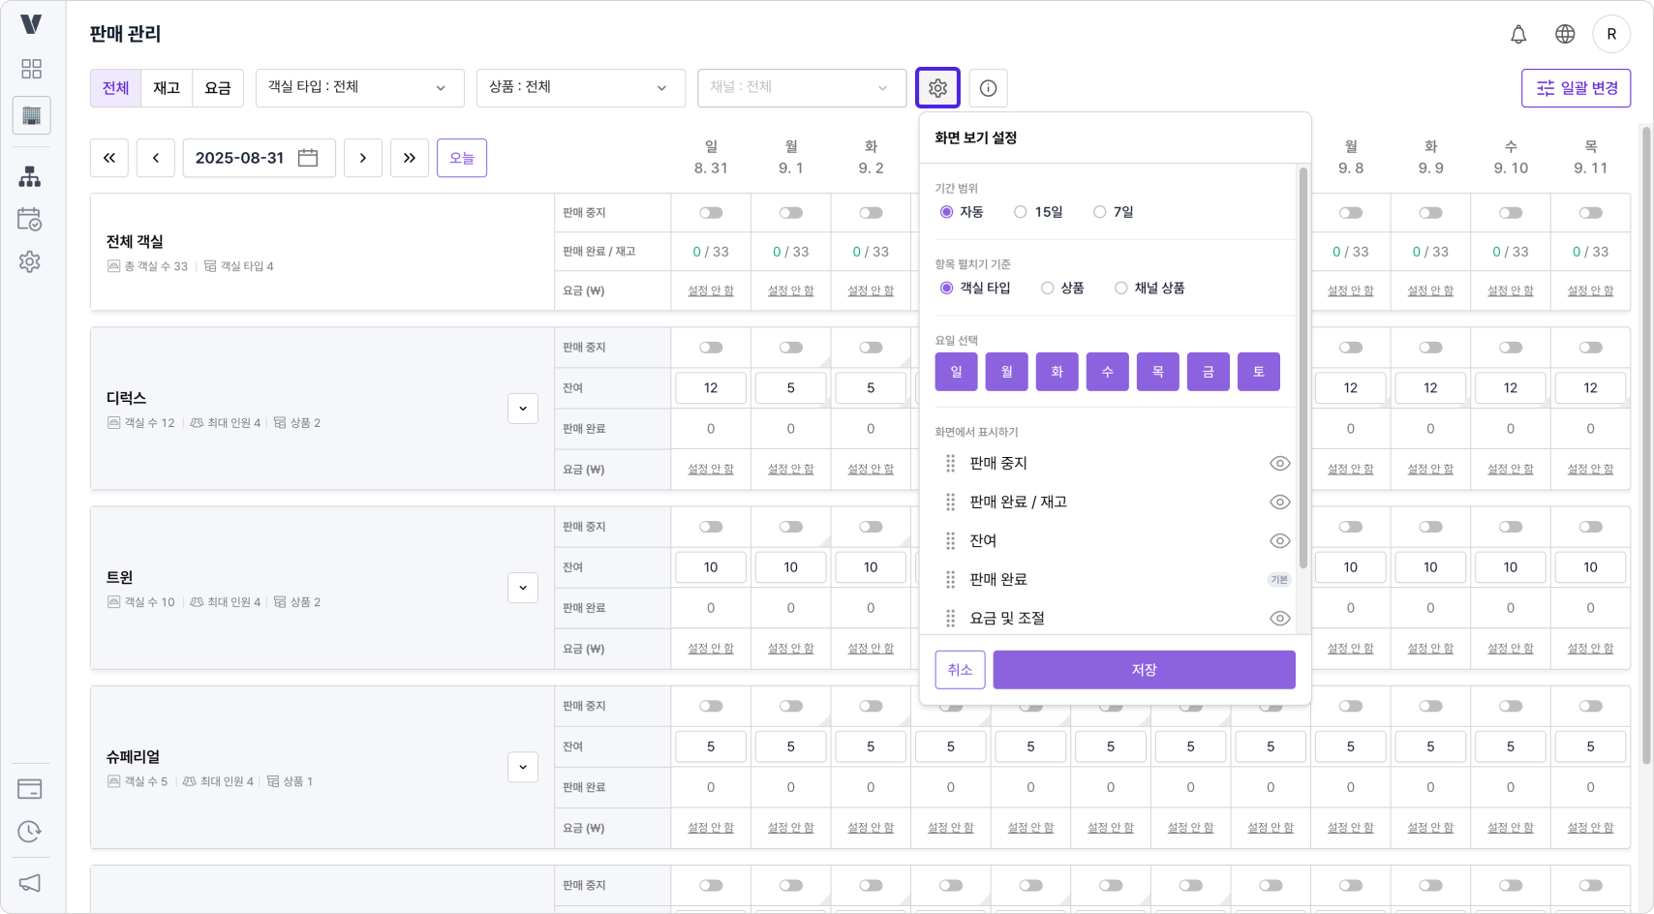Edit 디럭스 잔여 field showing 12 for 8.31

click(711, 388)
